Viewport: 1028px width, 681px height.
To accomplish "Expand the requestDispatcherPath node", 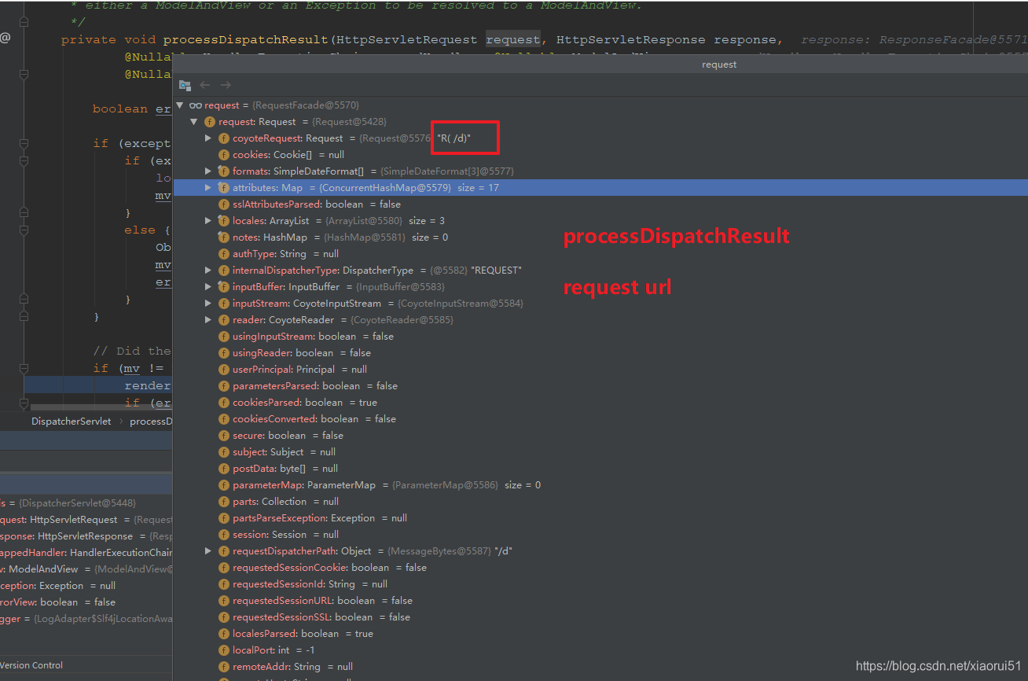I will pyautogui.click(x=208, y=551).
